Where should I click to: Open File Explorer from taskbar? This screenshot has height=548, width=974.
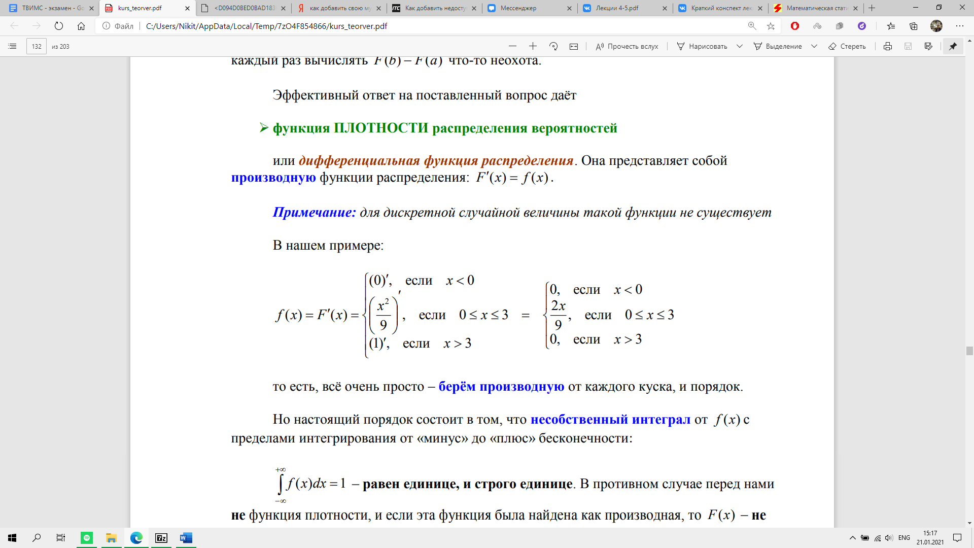point(111,538)
